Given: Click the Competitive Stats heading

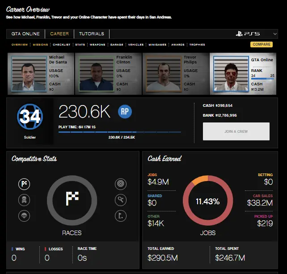Looking at the screenshot, I should pyautogui.click(x=34, y=159).
